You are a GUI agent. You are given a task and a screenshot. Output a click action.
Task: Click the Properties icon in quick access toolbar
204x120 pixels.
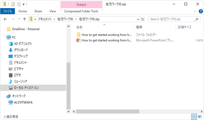[13, 4]
